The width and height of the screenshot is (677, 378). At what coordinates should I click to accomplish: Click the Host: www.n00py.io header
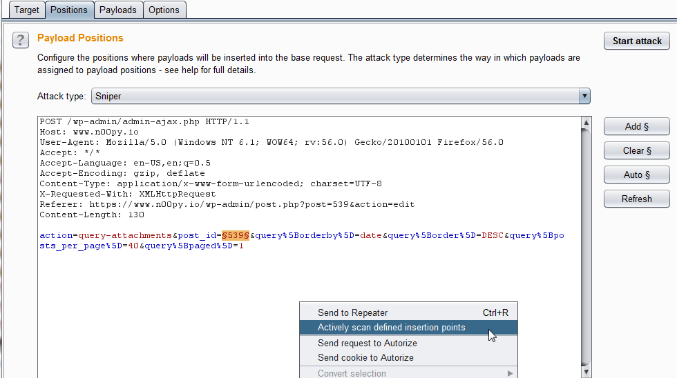89,132
